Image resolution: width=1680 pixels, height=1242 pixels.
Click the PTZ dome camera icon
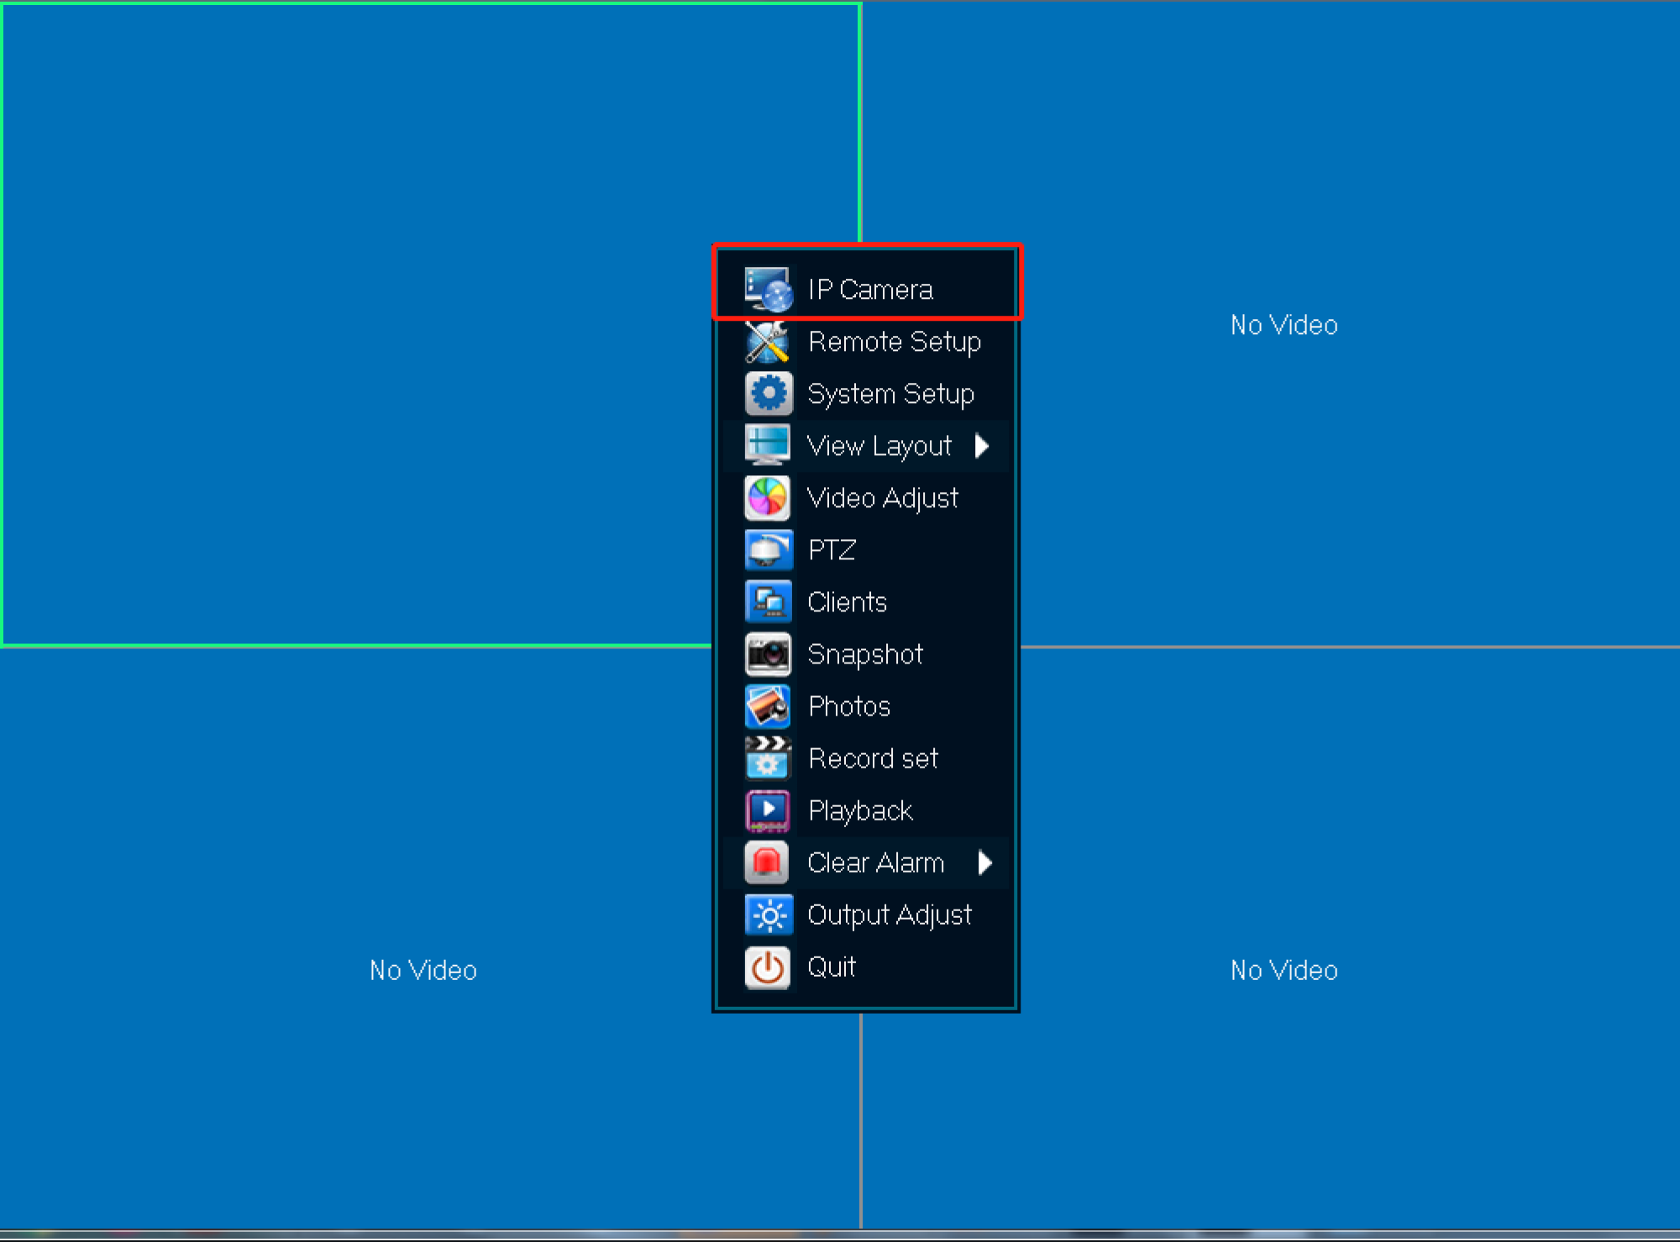point(768,550)
